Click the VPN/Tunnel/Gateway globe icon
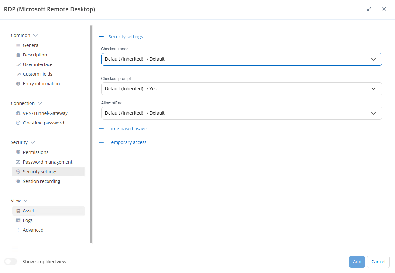 18,113
